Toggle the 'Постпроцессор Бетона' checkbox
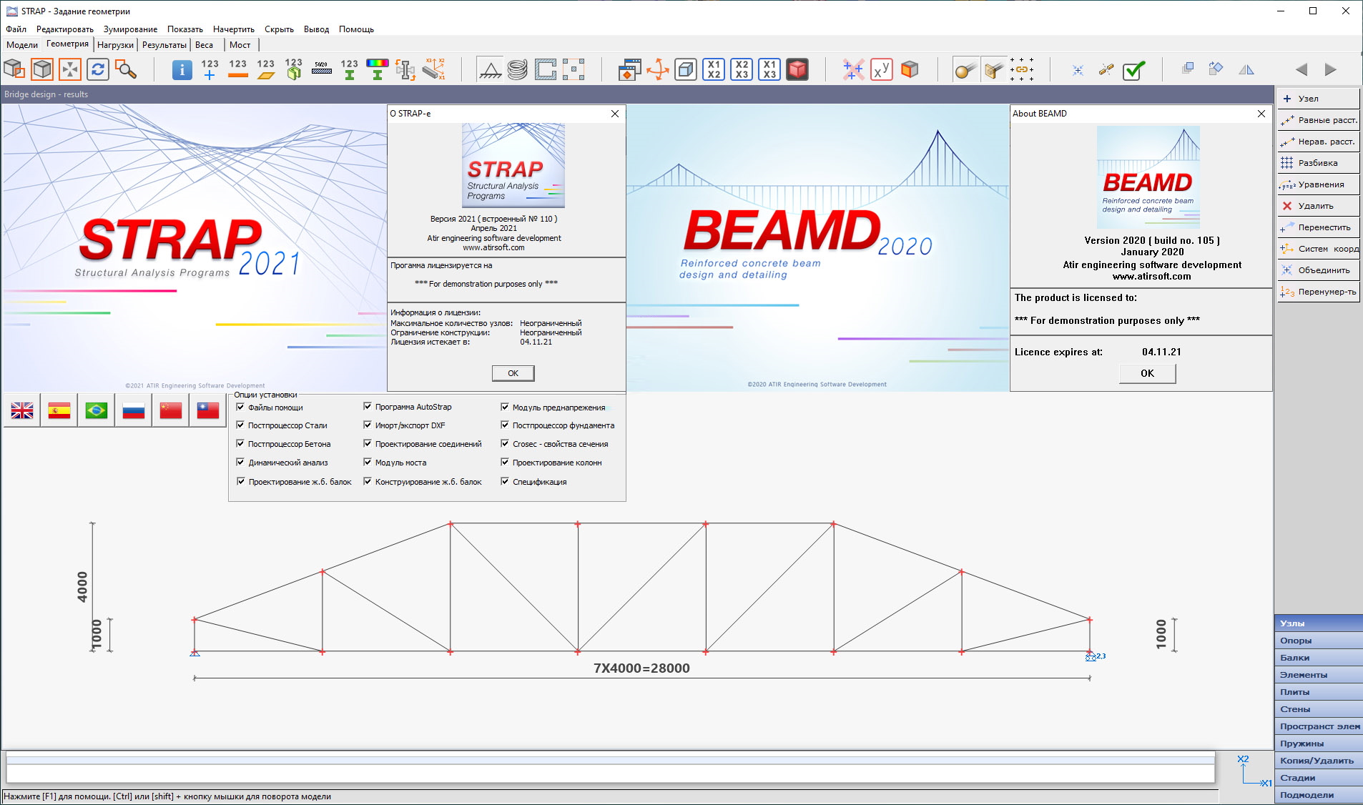The height and width of the screenshot is (805, 1363). pos(241,443)
